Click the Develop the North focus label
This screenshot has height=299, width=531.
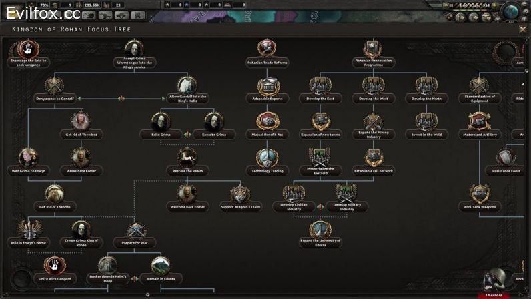tap(426, 99)
